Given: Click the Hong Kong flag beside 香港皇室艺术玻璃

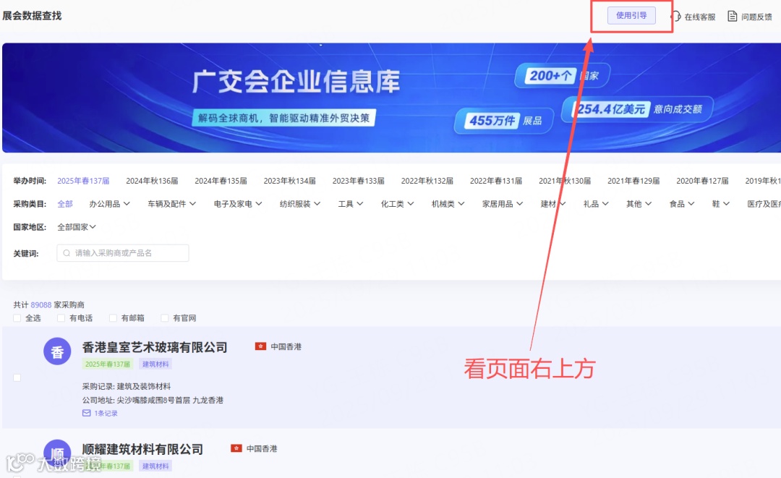Looking at the screenshot, I should pyautogui.click(x=260, y=346).
